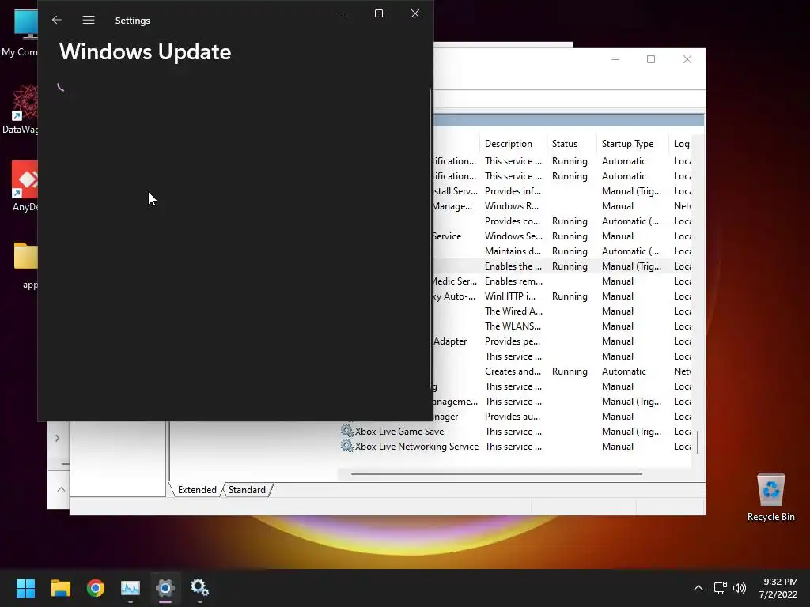Image resolution: width=810 pixels, height=607 pixels.
Task: Collapse the panel with the up chevron
Action: 61,488
